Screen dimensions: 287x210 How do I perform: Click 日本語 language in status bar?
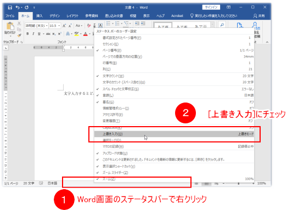pyautogui.click(x=52, y=183)
